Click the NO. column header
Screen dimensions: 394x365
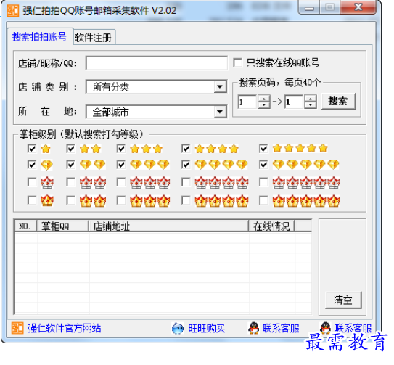point(25,226)
